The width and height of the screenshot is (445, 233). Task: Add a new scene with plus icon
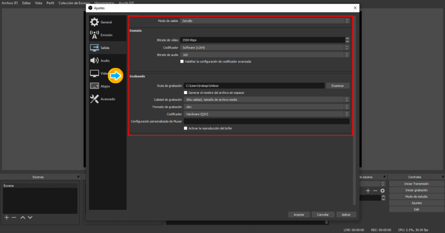click(7, 217)
